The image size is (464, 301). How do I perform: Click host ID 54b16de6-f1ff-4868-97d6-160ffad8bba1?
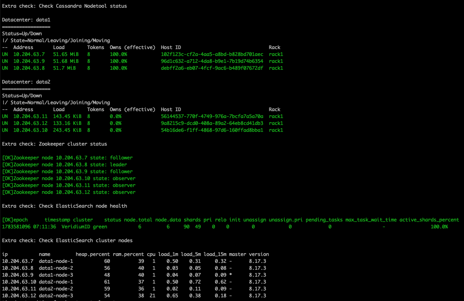coord(212,130)
